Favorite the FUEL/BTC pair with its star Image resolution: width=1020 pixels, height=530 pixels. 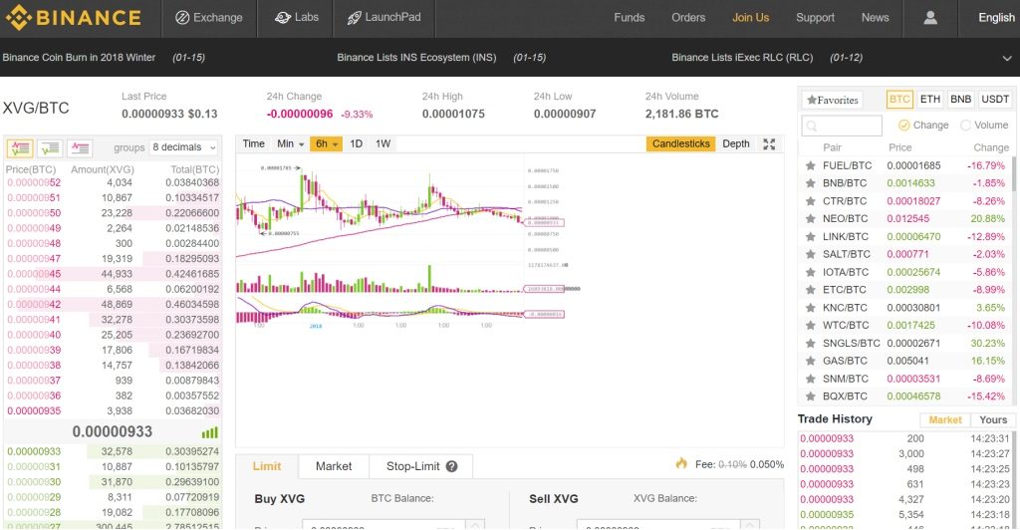811,165
